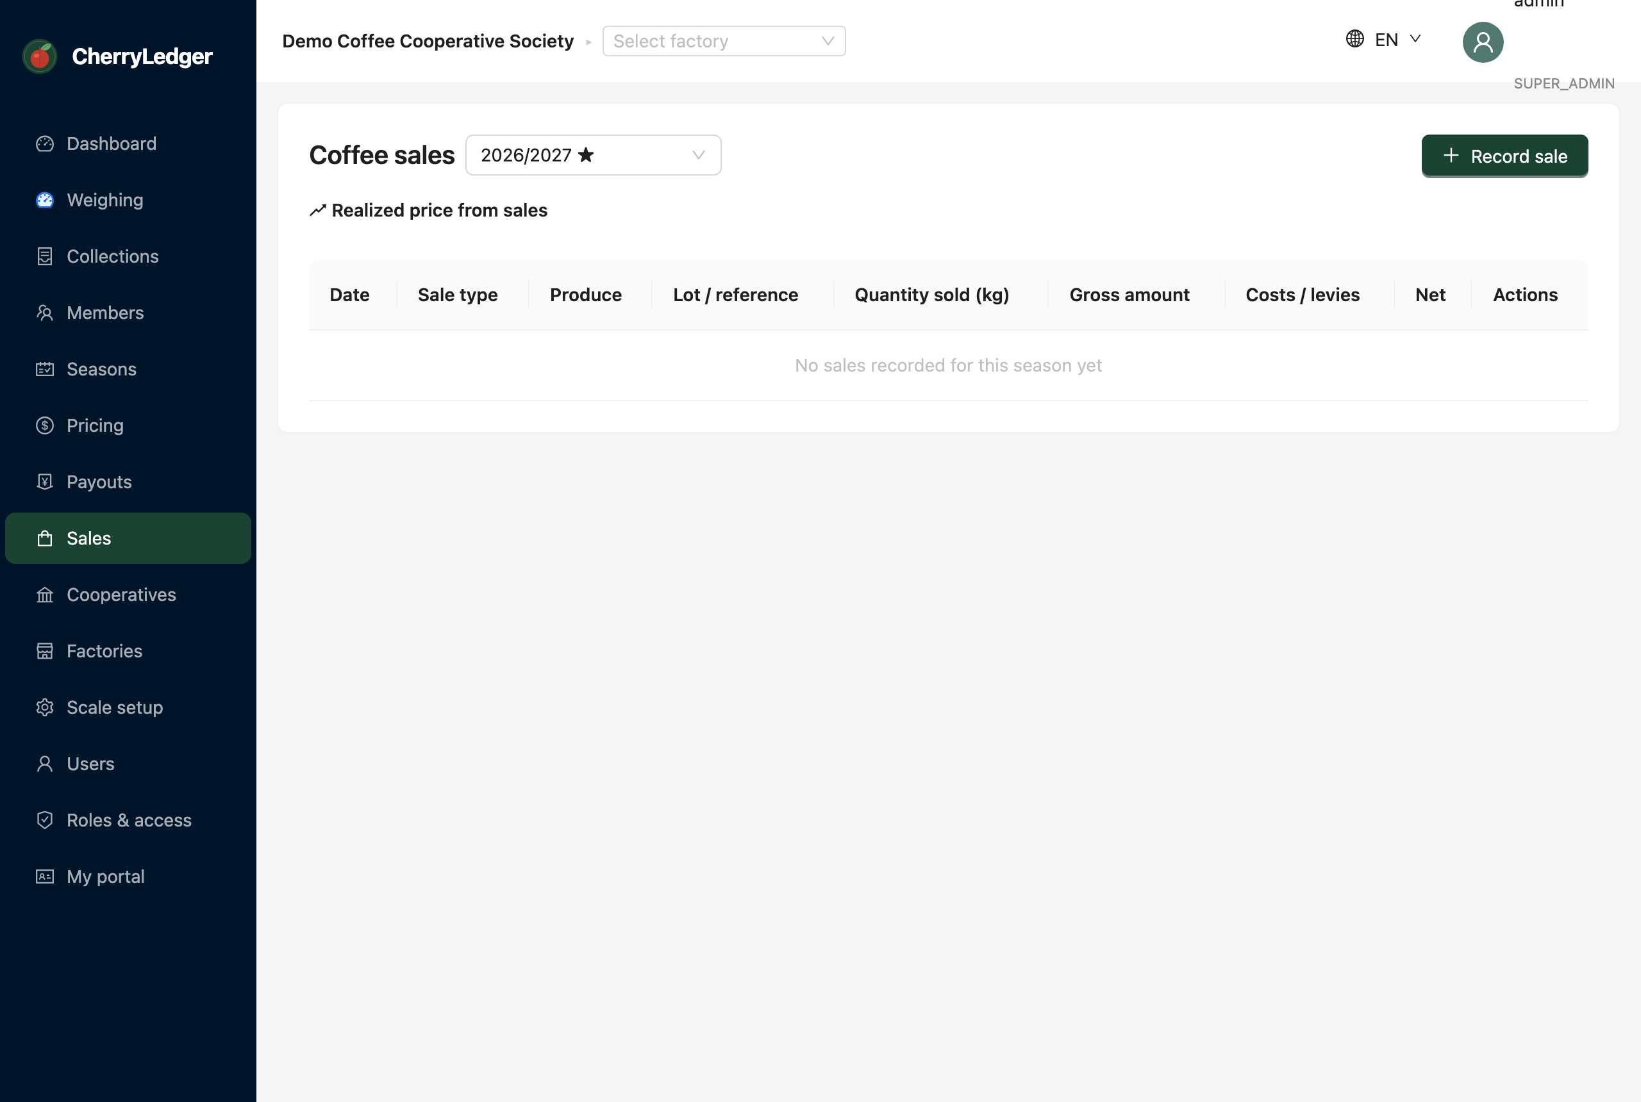This screenshot has width=1641, height=1102.
Task: Open Scale setup page
Action: (128, 707)
